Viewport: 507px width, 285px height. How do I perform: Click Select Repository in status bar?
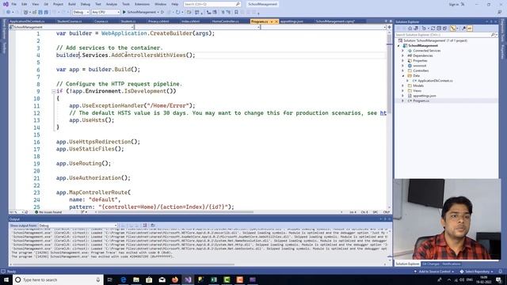click(x=477, y=272)
